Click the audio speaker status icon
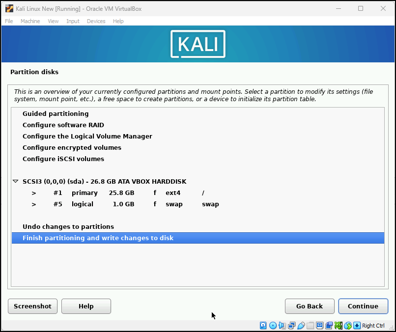This screenshot has width=396, height=332. (x=282, y=326)
